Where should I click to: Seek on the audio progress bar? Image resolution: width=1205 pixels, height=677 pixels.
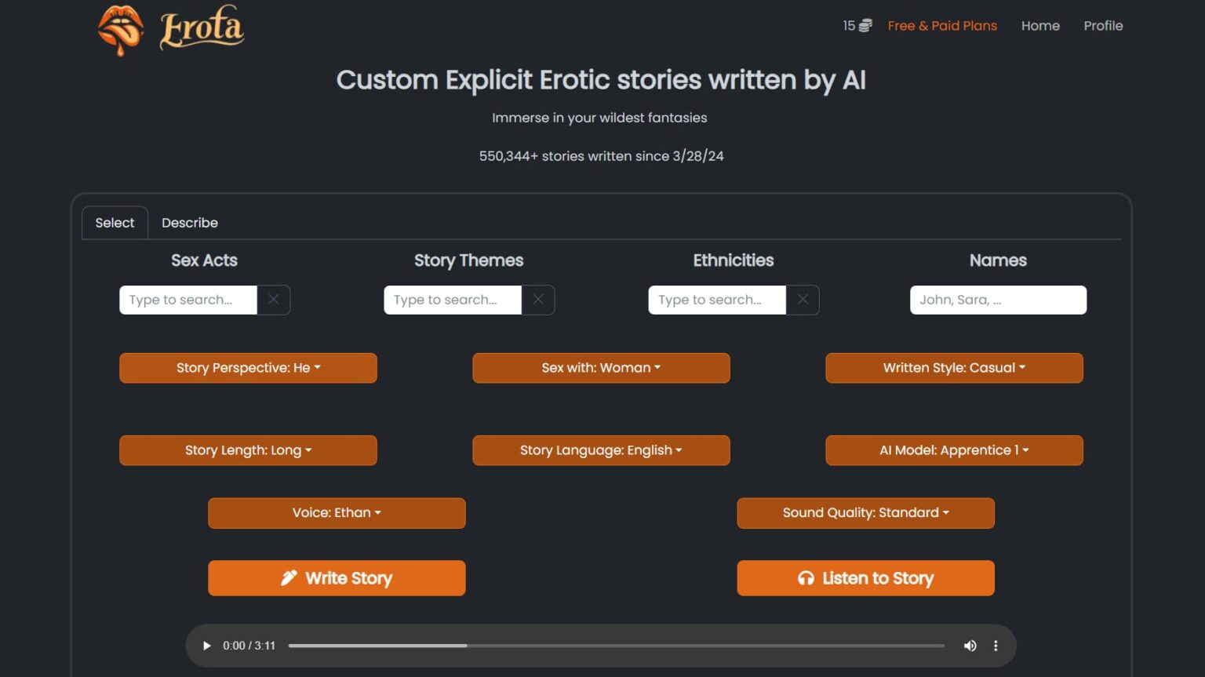(616, 646)
